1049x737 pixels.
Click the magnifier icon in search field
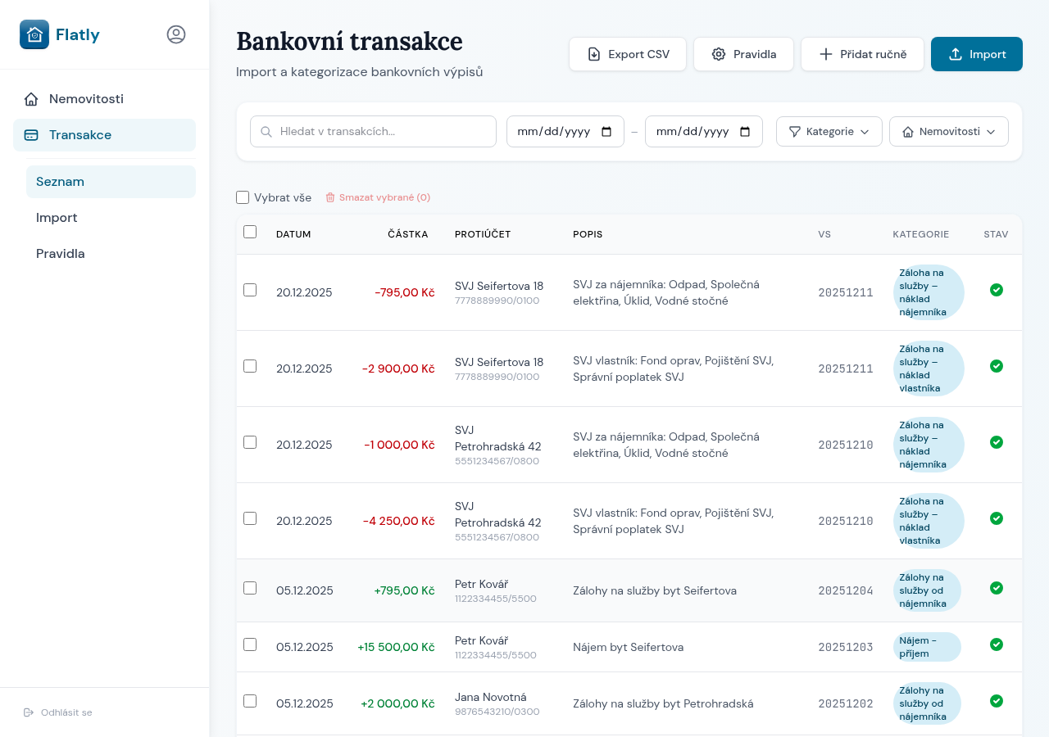pyautogui.click(x=265, y=131)
